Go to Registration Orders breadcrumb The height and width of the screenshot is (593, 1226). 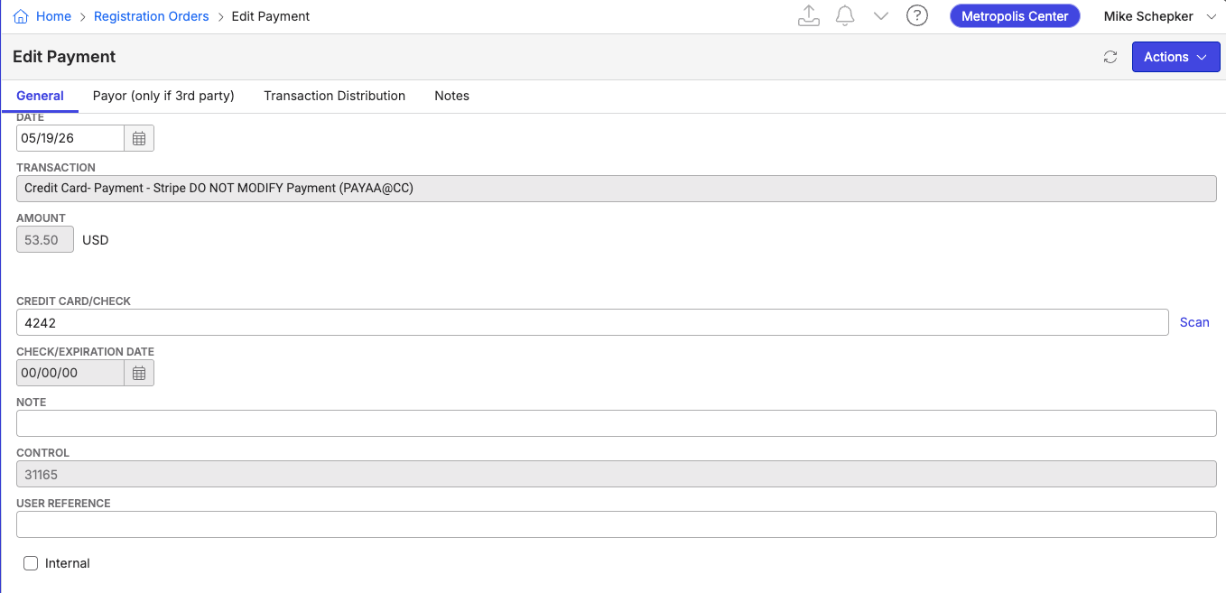[x=151, y=16]
